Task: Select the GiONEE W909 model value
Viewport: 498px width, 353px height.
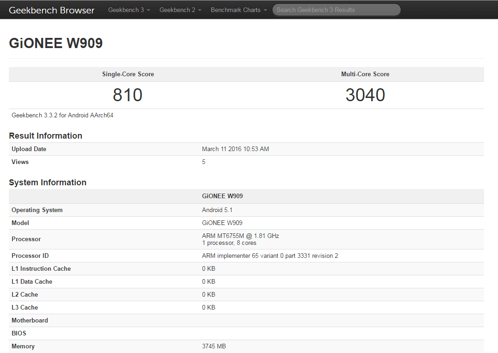Action: [222, 223]
